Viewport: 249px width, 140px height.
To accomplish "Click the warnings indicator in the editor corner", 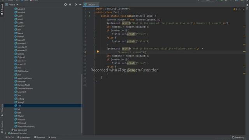I will (235, 9).
